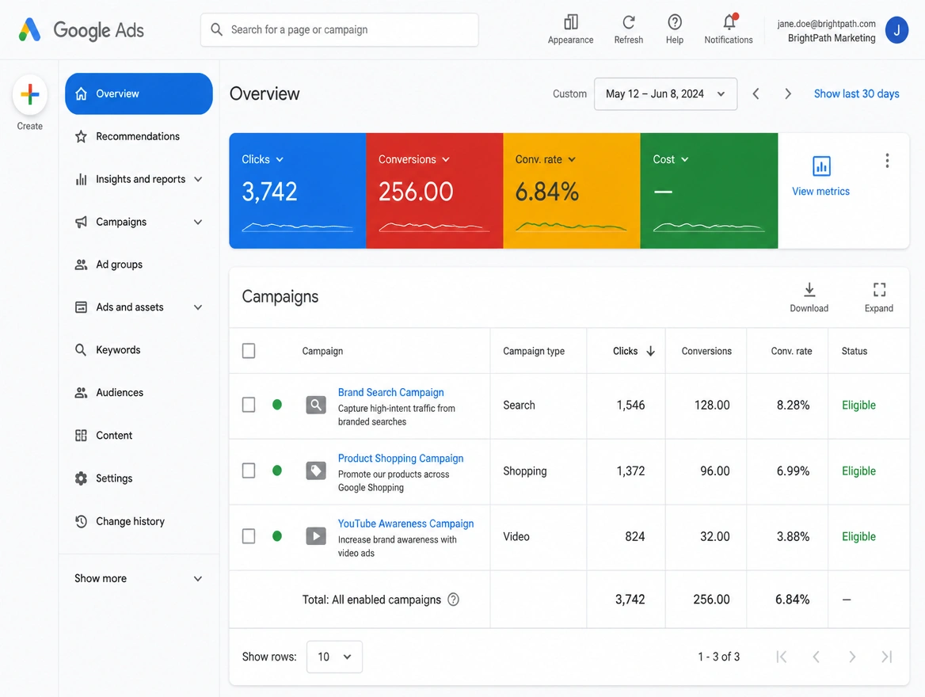Go to next results page

(852, 657)
